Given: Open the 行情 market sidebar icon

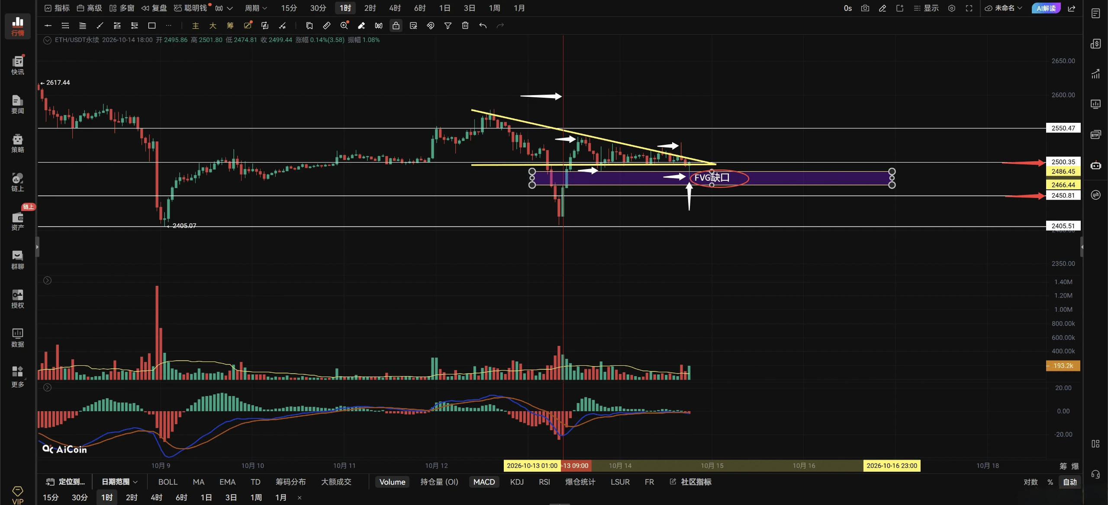Looking at the screenshot, I should [18, 26].
